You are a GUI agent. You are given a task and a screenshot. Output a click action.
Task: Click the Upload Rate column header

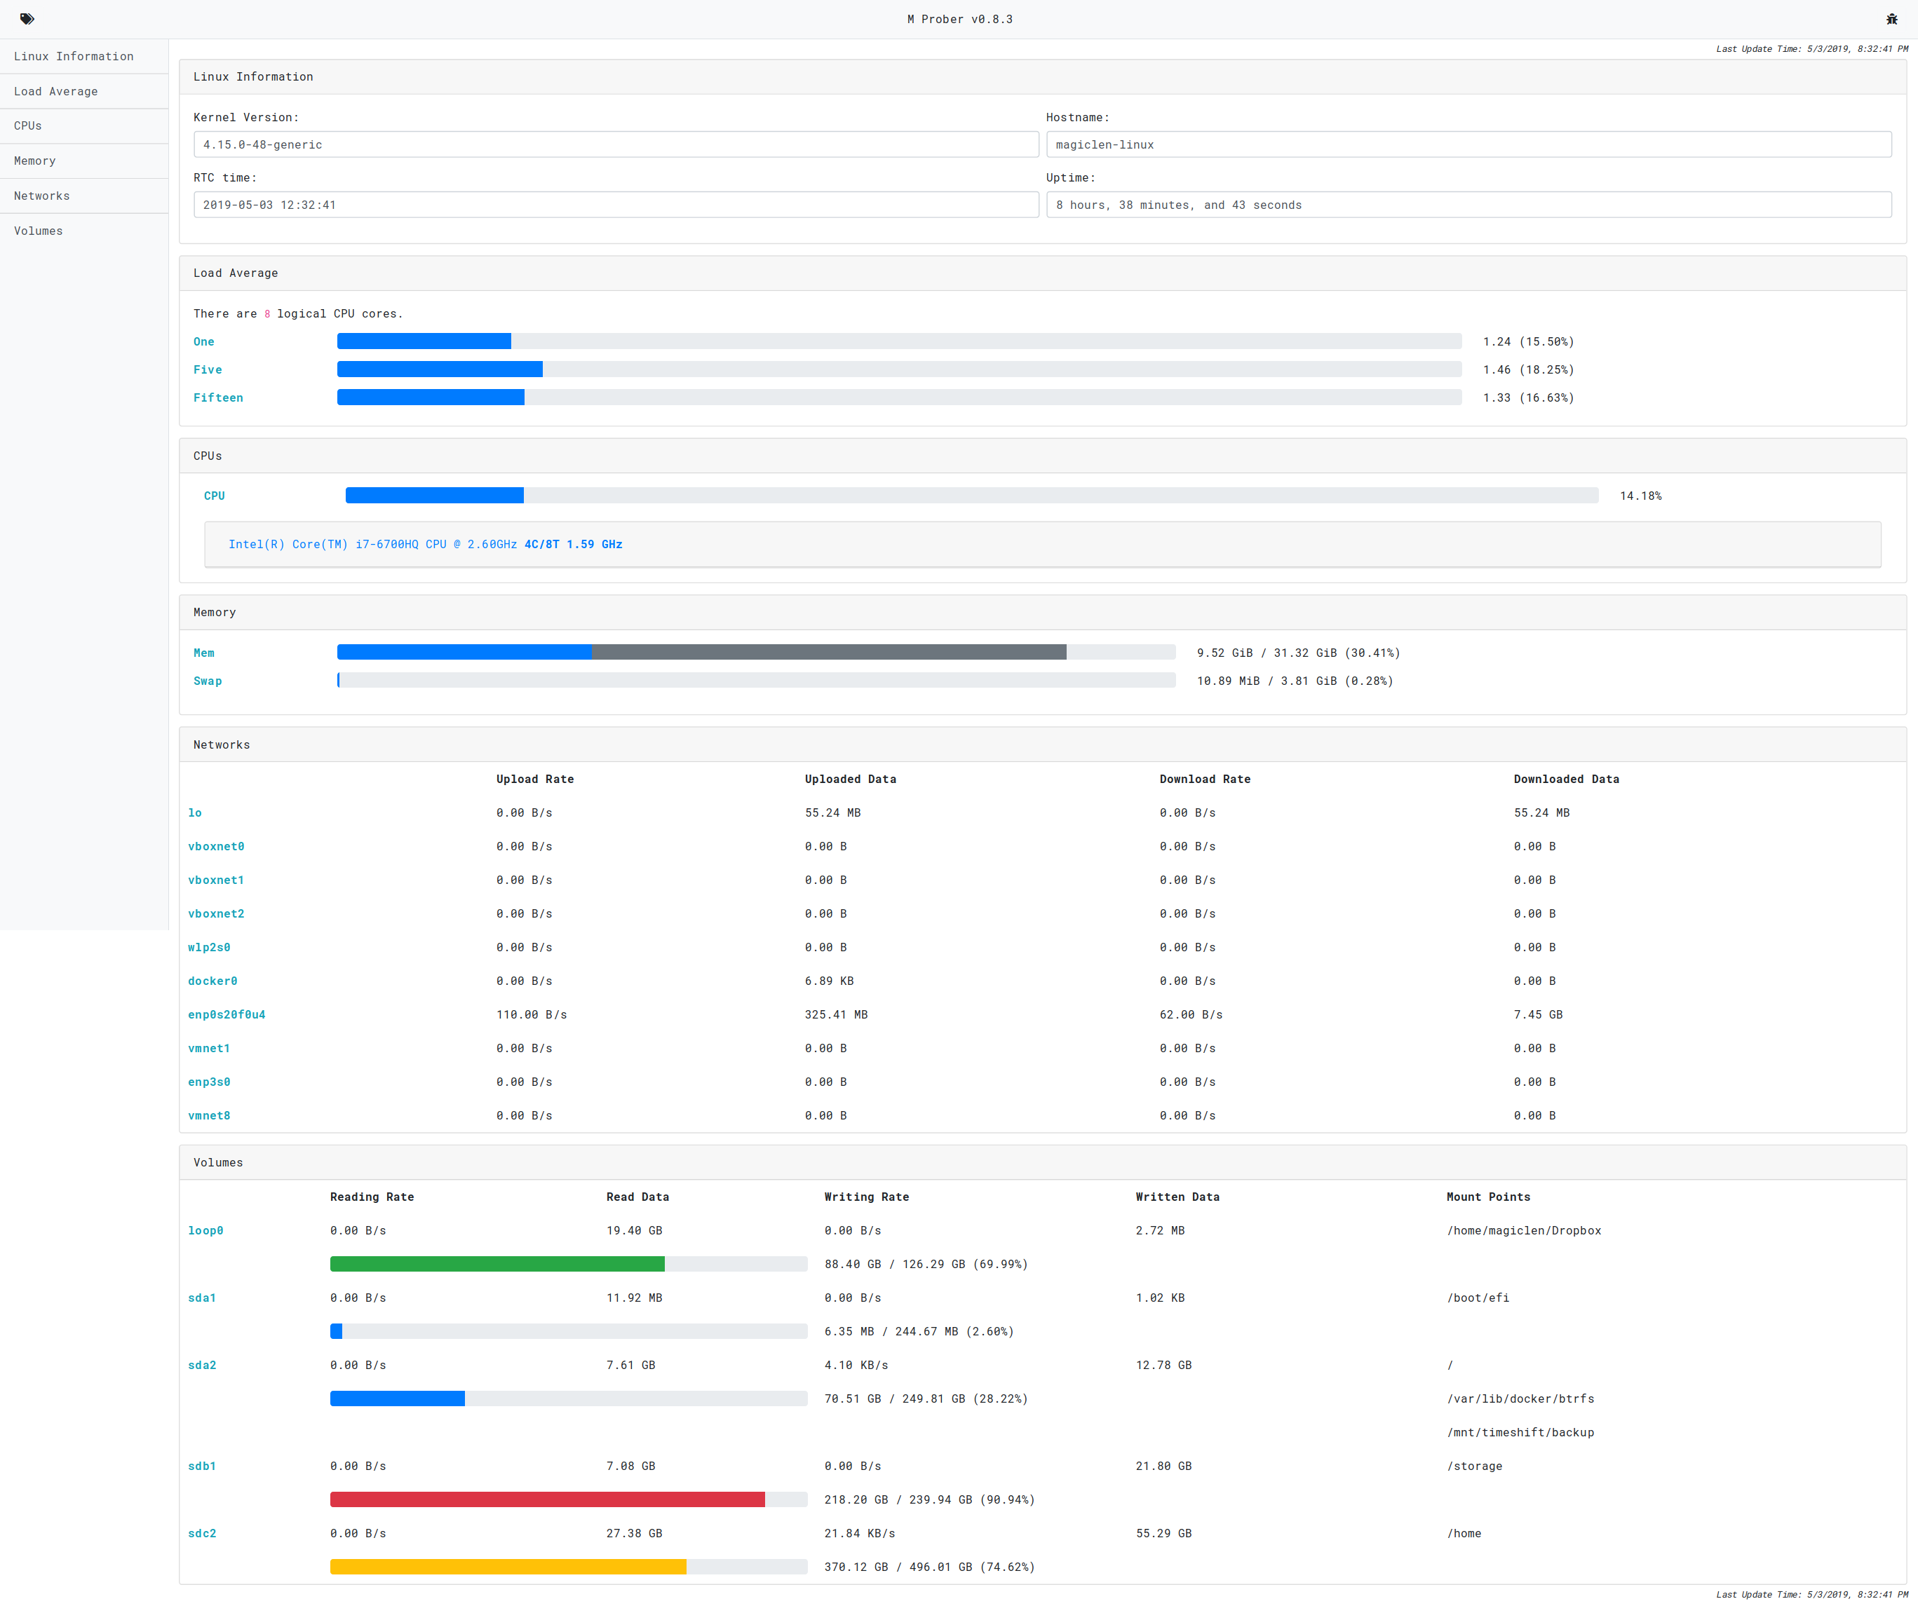click(535, 779)
